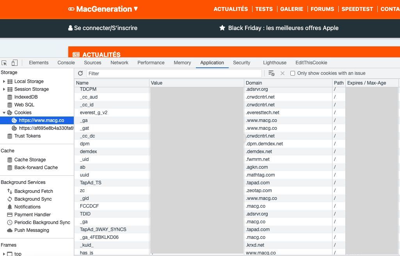400x256 pixels.
Task: Select the _ga_4FEBKLKD06 cookie row
Action: [237, 237]
